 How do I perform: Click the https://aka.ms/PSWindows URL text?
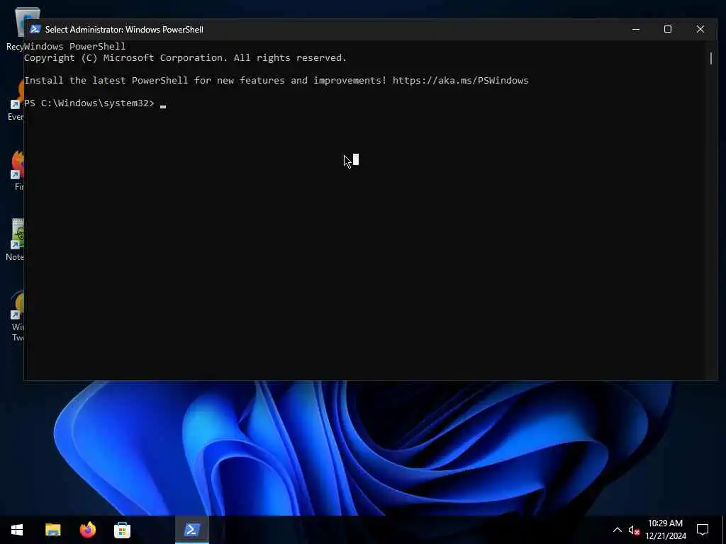click(460, 81)
